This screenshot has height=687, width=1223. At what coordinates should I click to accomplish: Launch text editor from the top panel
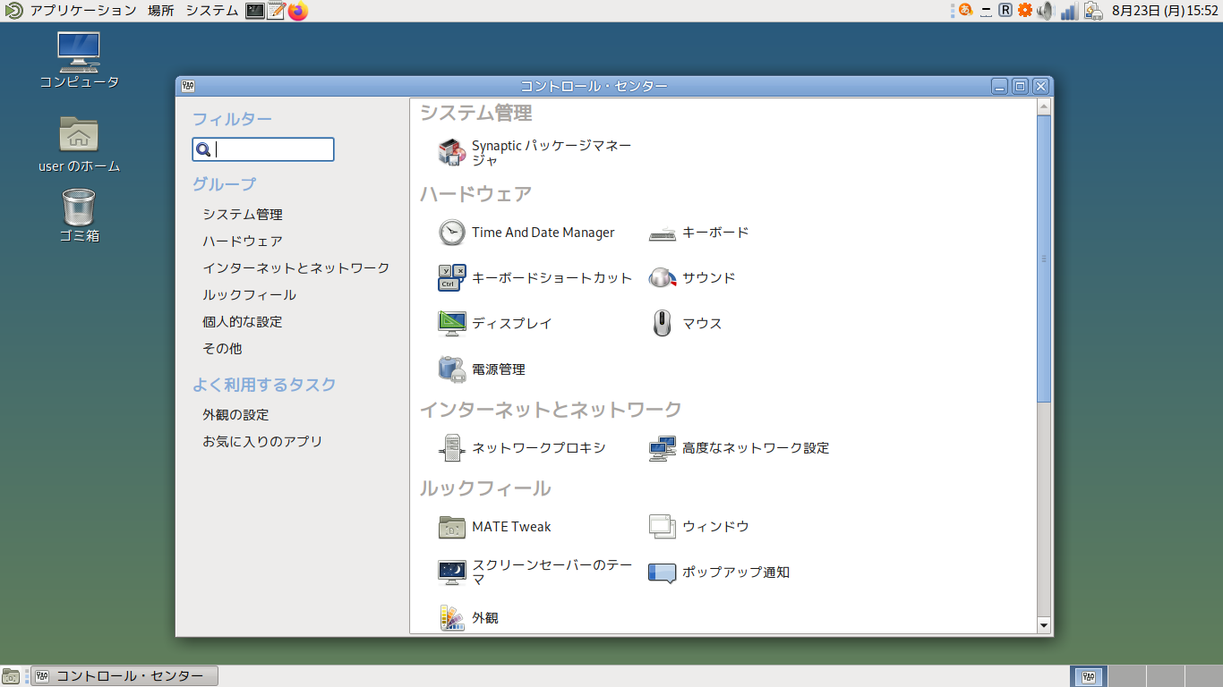point(277,11)
